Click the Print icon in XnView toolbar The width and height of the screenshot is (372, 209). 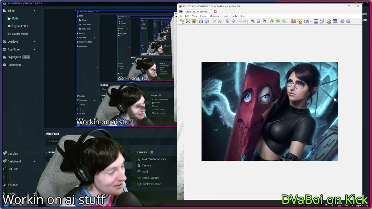329,21
